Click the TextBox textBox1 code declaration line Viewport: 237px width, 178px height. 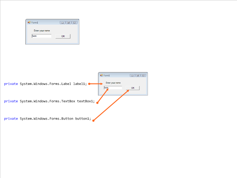coord(49,101)
